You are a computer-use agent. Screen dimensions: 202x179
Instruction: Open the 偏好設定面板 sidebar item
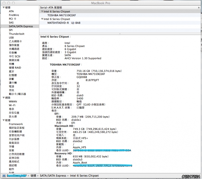17,128
